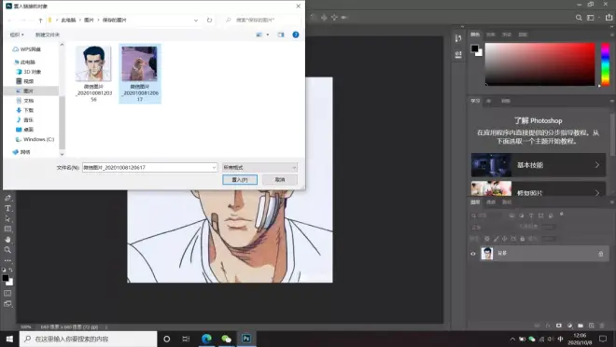Switch to the 路径 paths tab

[507, 202]
